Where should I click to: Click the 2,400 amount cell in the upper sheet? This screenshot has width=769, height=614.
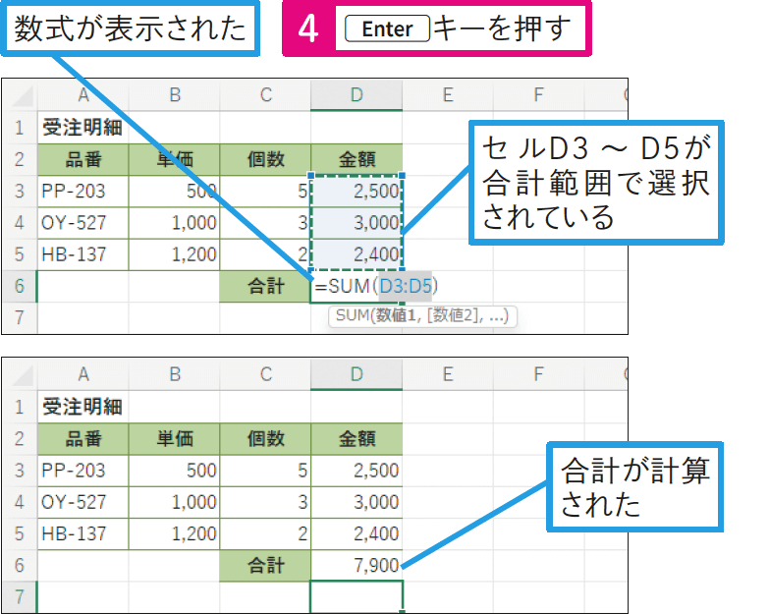pos(357,254)
